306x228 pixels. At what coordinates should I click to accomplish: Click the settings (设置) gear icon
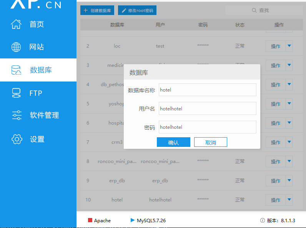[x=17, y=139]
